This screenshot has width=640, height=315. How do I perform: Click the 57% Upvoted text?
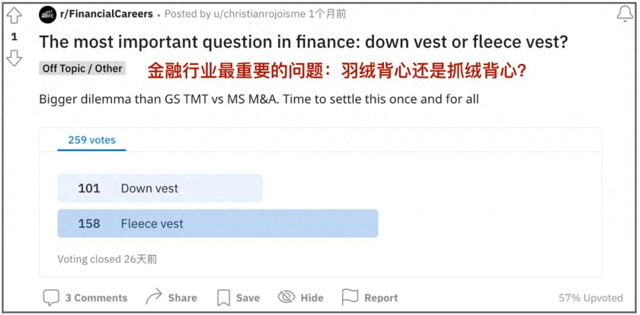[x=590, y=298]
